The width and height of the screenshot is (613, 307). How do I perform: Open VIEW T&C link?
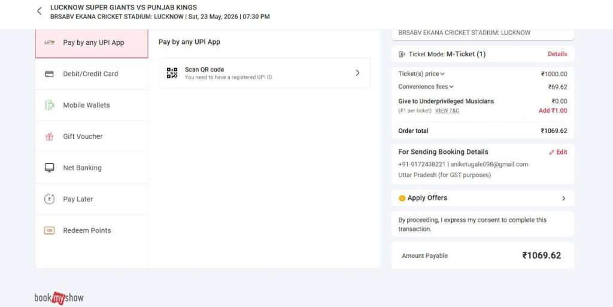[447, 111]
